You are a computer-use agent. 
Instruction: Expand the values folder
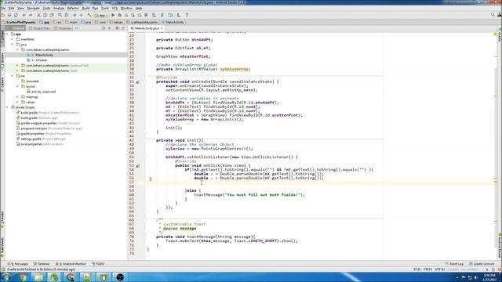pyautogui.click(x=17, y=102)
